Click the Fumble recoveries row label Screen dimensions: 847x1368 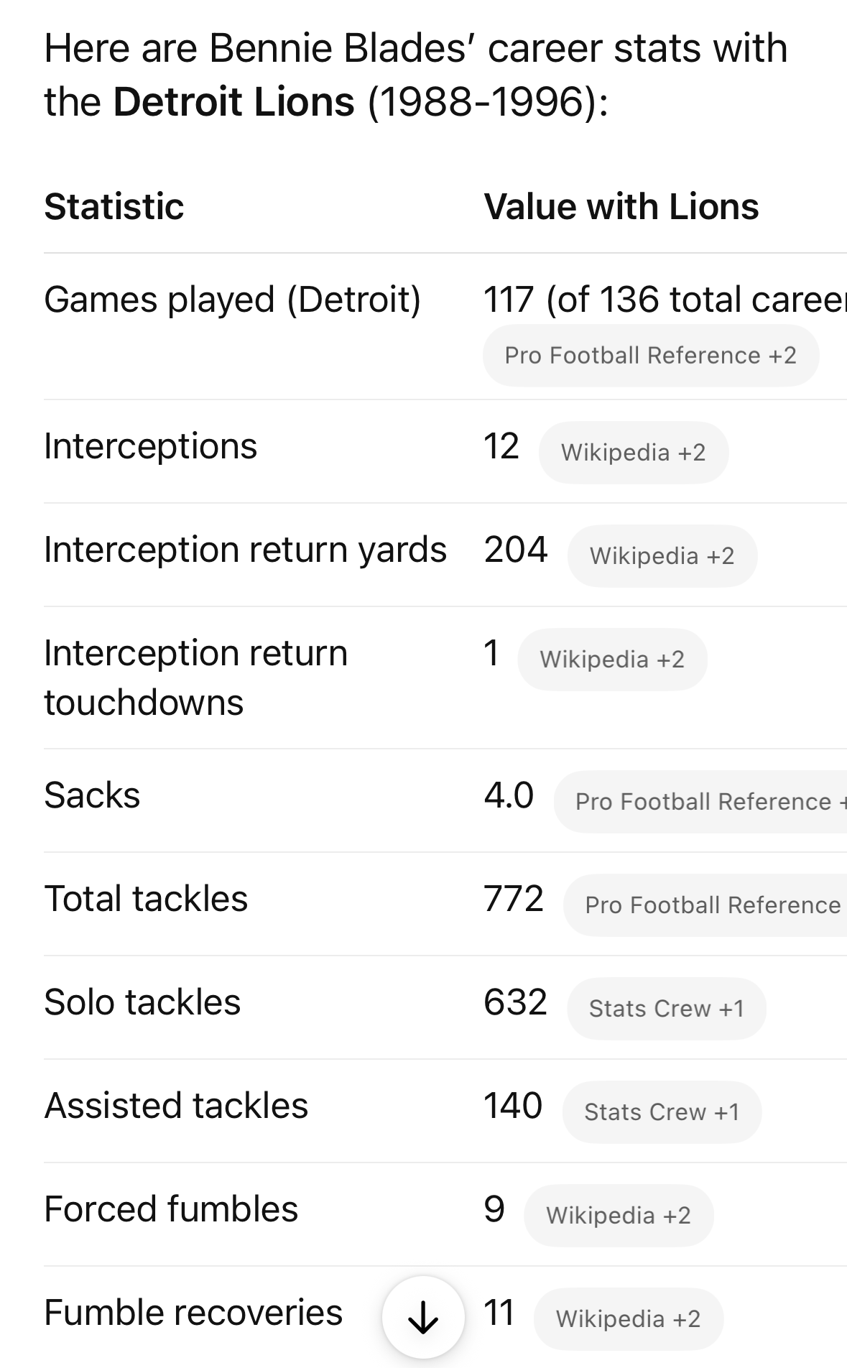tap(193, 1313)
